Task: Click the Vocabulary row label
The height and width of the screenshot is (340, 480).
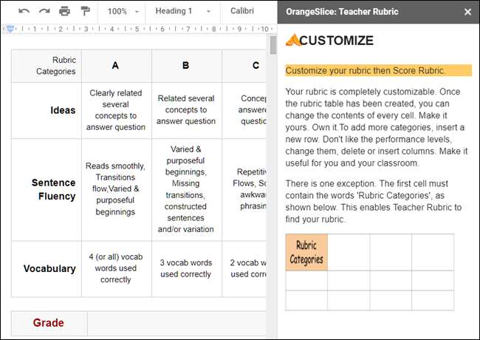Action: coord(49,268)
